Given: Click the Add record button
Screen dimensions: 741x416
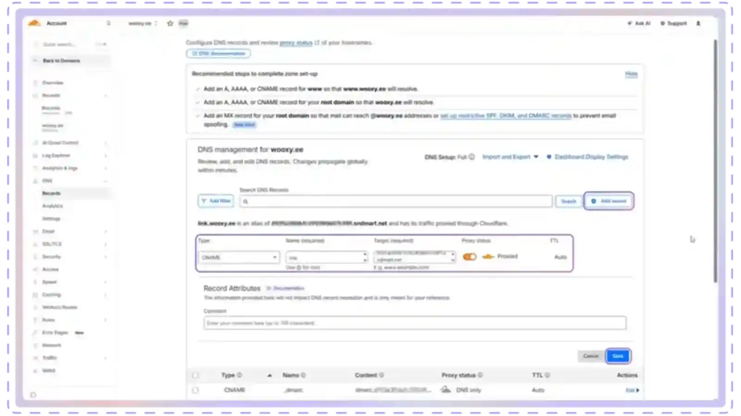Looking at the screenshot, I should point(609,201).
